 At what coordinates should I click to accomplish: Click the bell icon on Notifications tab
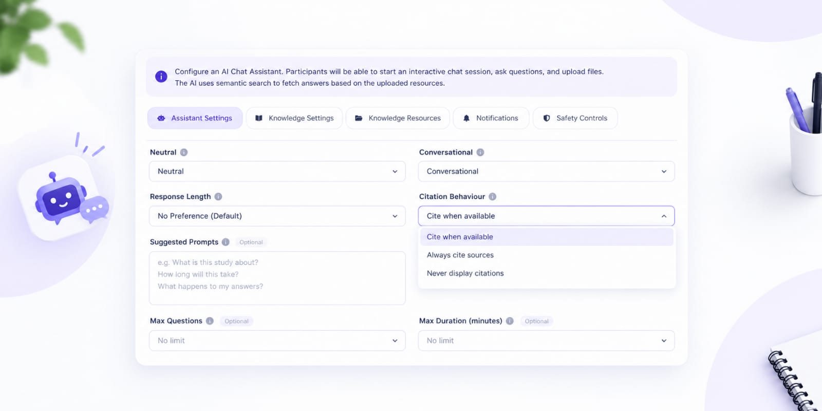point(466,118)
